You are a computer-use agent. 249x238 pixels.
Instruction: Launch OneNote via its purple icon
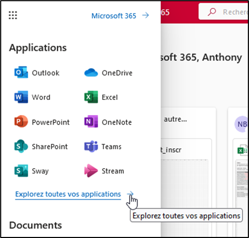[x=91, y=121]
